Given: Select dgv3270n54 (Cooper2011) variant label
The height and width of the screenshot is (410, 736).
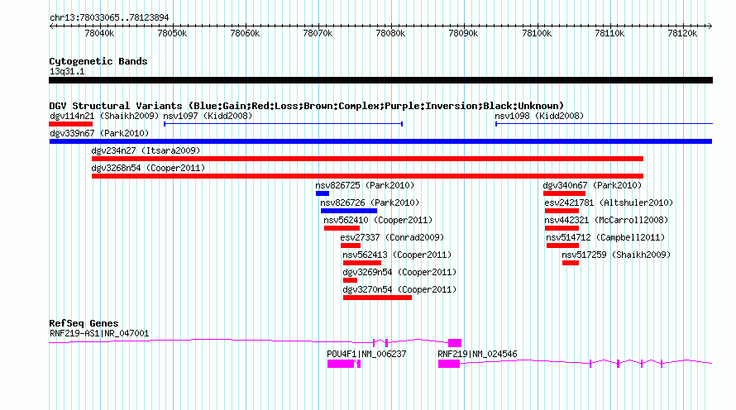Looking at the screenshot, I should (x=399, y=289).
